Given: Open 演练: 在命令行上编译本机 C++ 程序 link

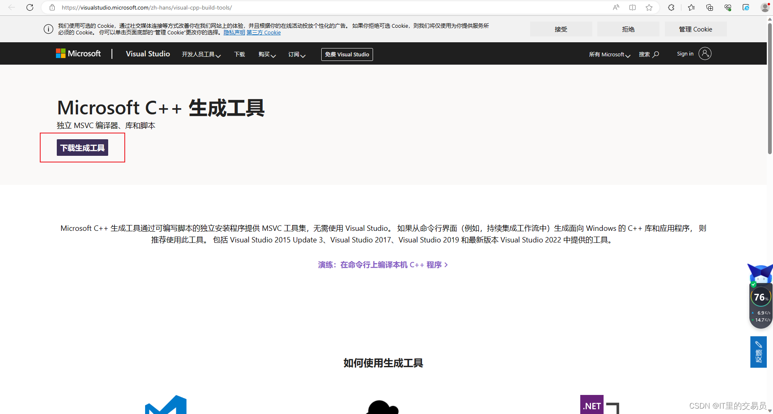Looking at the screenshot, I should coord(383,264).
